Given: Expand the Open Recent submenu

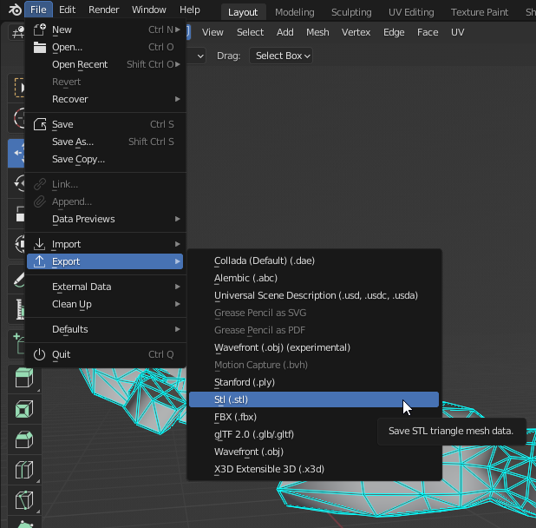Looking at the screenshot, I should pyautogui.click(x=105, y=64).
